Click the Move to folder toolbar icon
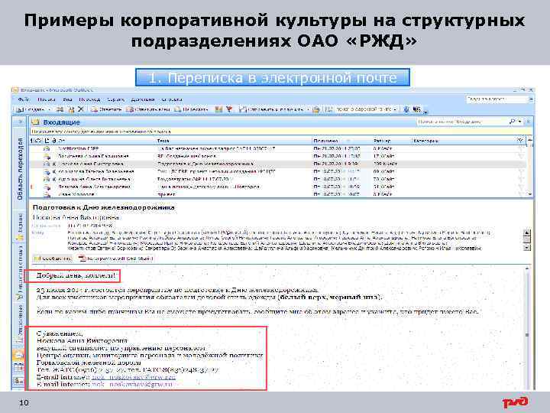The height and width of the screenshot is (413, 550). click(x=71, y=109)
